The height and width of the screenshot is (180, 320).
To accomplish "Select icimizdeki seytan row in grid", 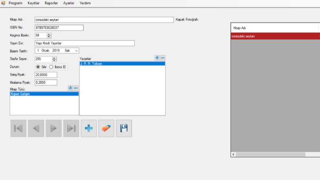I will click(275, 36).
